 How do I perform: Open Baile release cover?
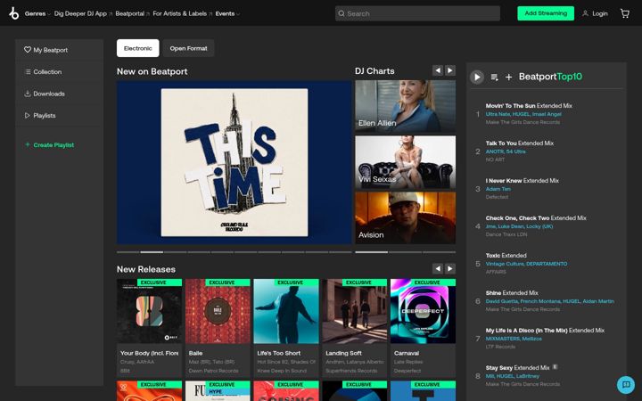[x=218, y=311]
